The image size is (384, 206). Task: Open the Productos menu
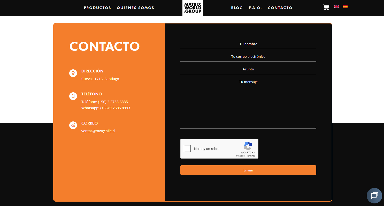tap(97, 8)
